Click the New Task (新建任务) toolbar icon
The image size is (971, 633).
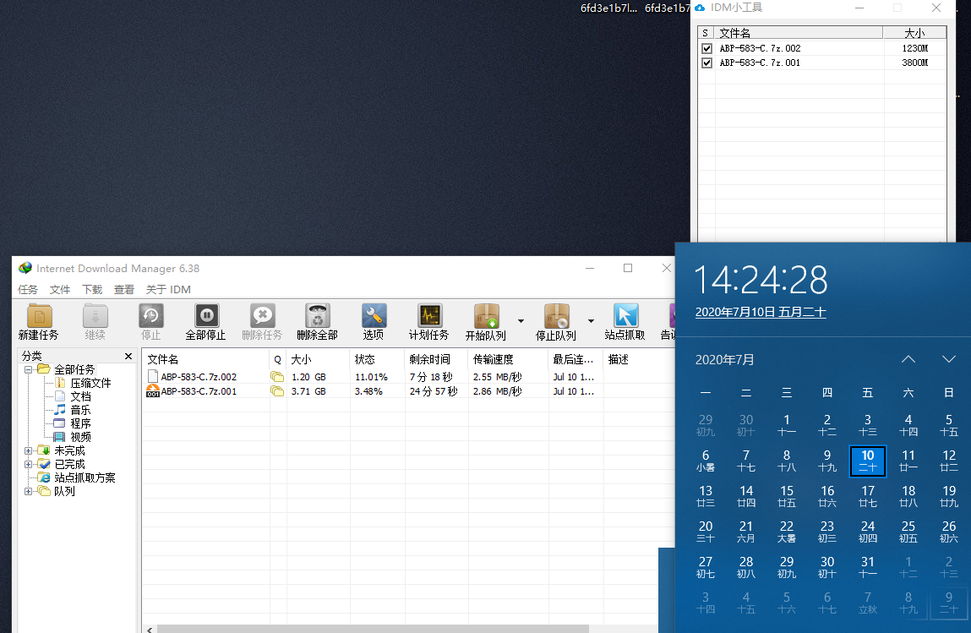tap(39, 315)
